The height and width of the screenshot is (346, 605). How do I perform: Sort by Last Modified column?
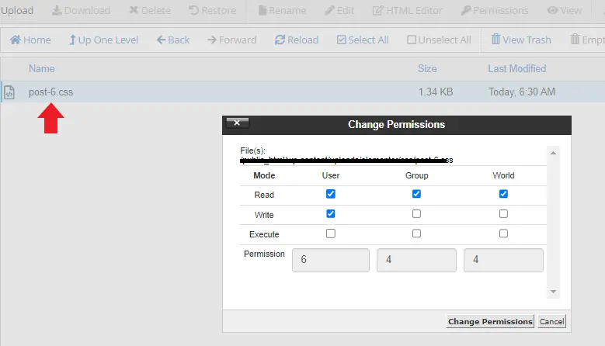pyautogui.click(x=516, y=68)
